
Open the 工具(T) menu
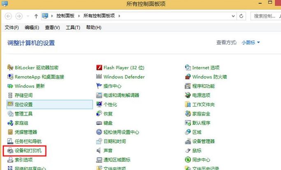[73, 27]
